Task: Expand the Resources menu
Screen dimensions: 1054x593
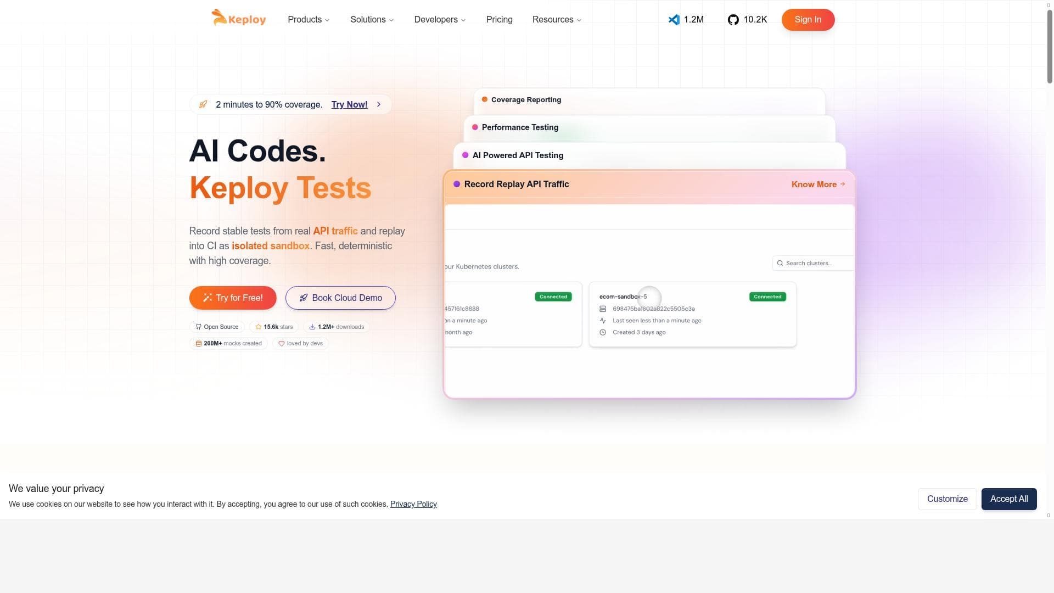Action: tap(557, 19)
